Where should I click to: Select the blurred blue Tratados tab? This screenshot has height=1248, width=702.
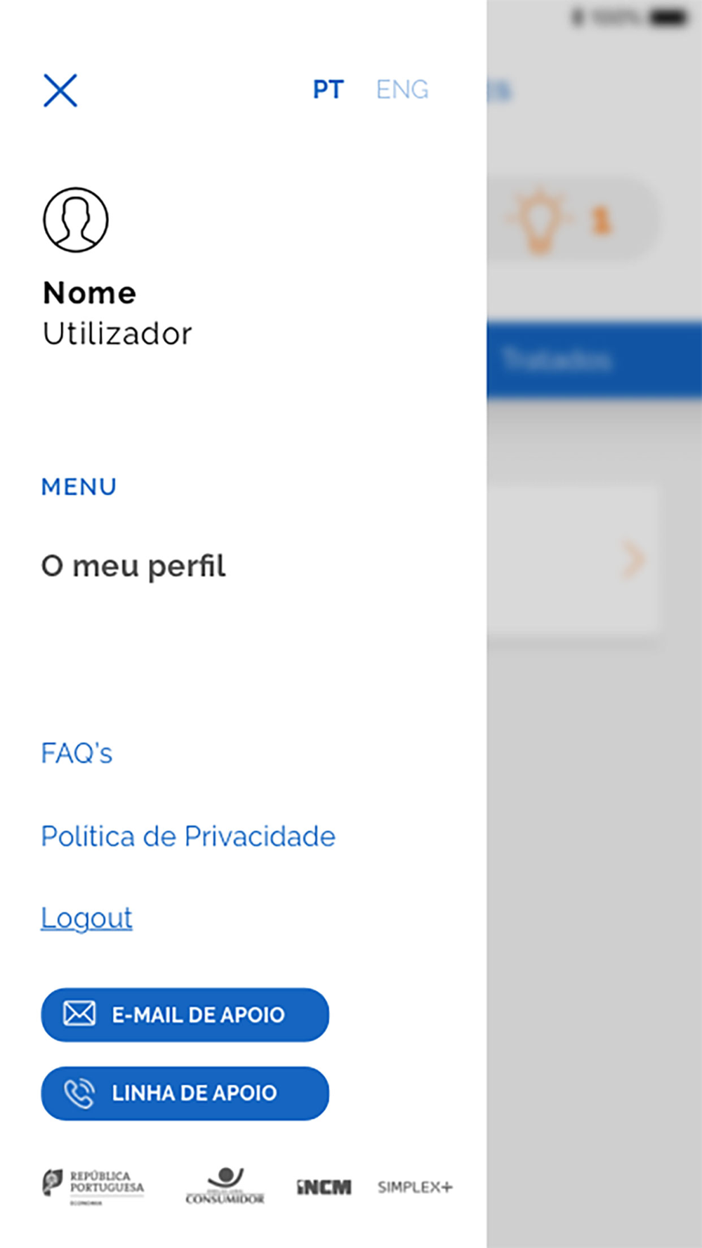click(x=557, y=359)
